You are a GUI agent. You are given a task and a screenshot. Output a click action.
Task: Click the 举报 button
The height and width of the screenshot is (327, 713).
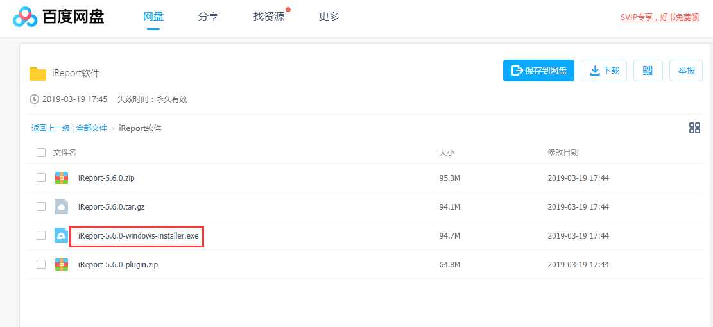coord(685,71)
